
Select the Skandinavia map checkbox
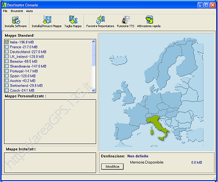pyautogui.click(x=7, y=66)
